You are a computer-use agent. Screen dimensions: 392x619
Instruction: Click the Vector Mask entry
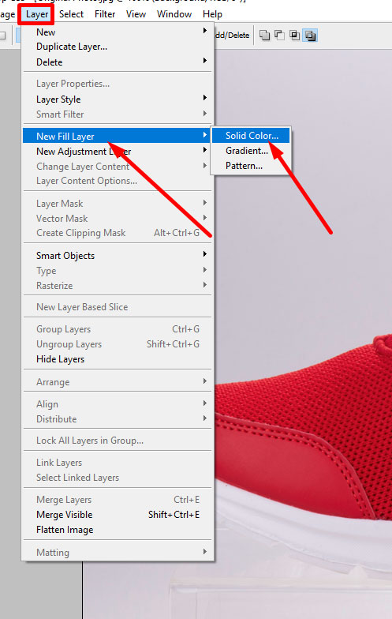tap(118, 218)
